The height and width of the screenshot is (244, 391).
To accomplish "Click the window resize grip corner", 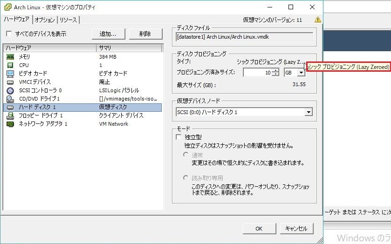I will (x=319, y=240).
